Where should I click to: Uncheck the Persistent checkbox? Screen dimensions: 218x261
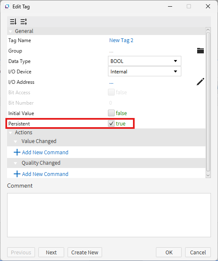111,123
